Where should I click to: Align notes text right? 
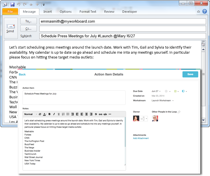coord(91,114)
